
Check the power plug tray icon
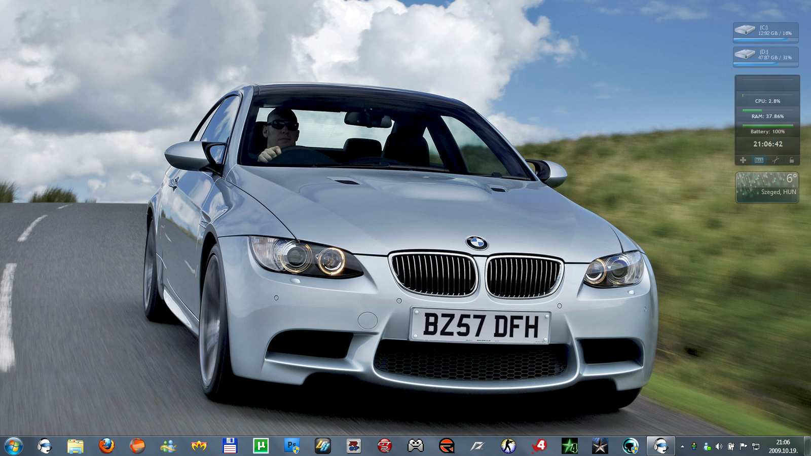(x=731, y=446)
